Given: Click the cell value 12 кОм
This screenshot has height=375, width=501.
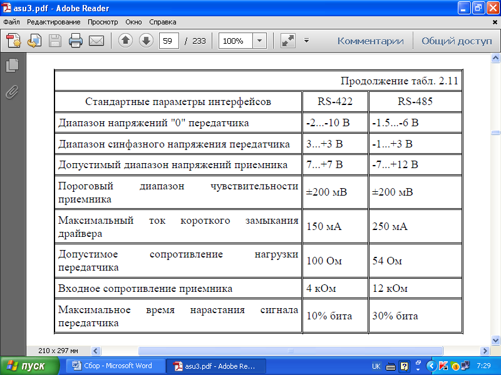Looking at the screenshot, I should point(390,288).
